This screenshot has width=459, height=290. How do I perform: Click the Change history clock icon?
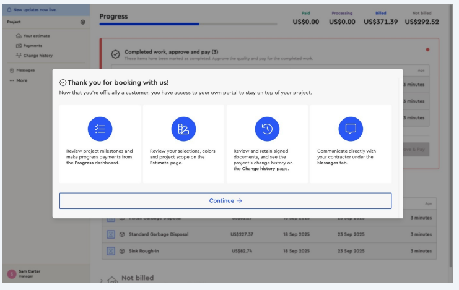click(267, 129)
